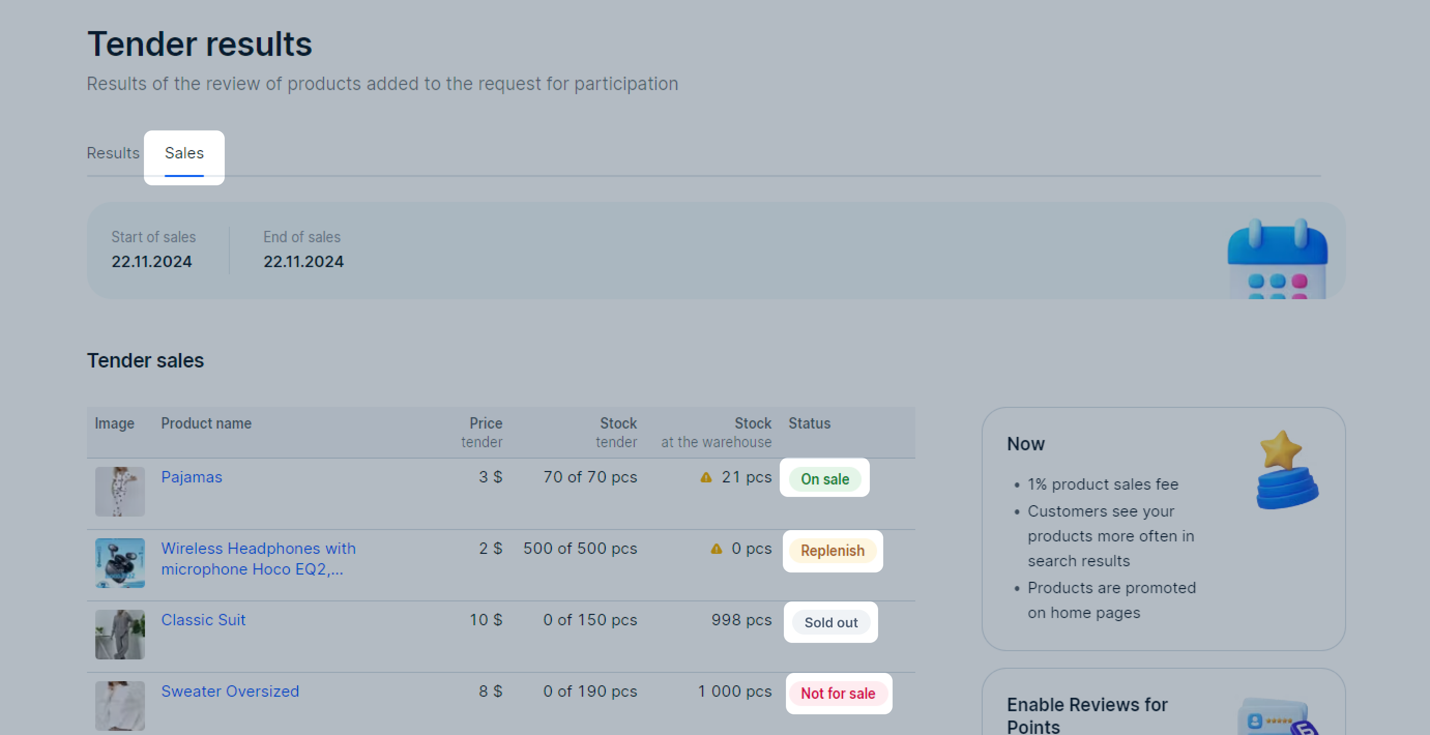Click the Status column header

pos(809,423)
